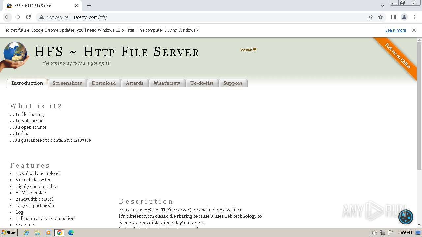This screenshot has height=237, width=422.
Task: View the Awards tab
Action: pyautogui.click(x=135, y=83)
